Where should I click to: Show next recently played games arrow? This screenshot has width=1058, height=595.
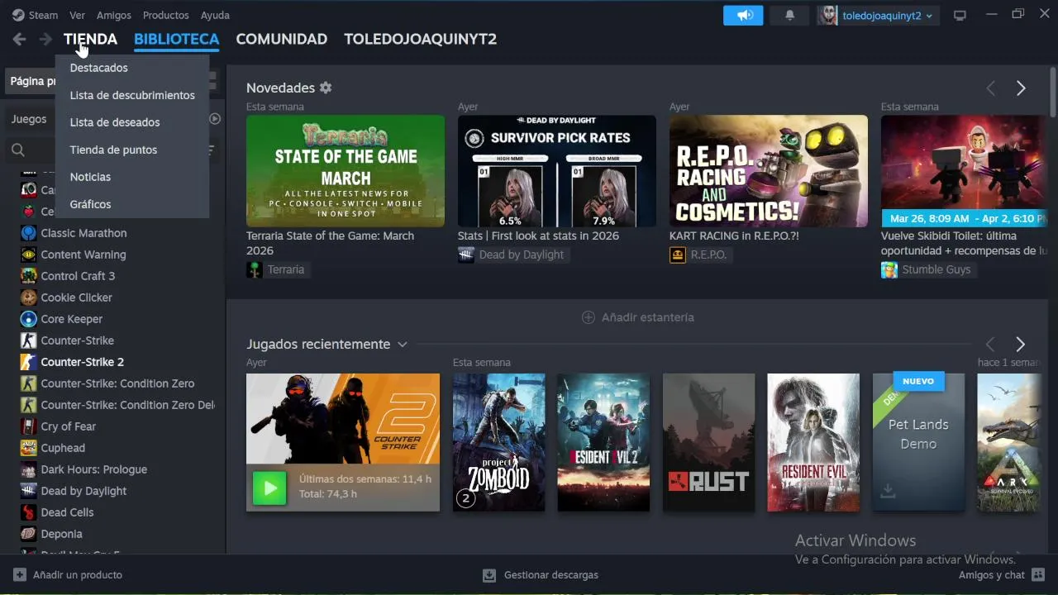click(x=1020, y=344)
